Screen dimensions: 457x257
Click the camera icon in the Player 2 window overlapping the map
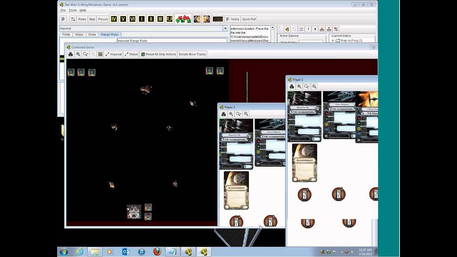(224, 114)
